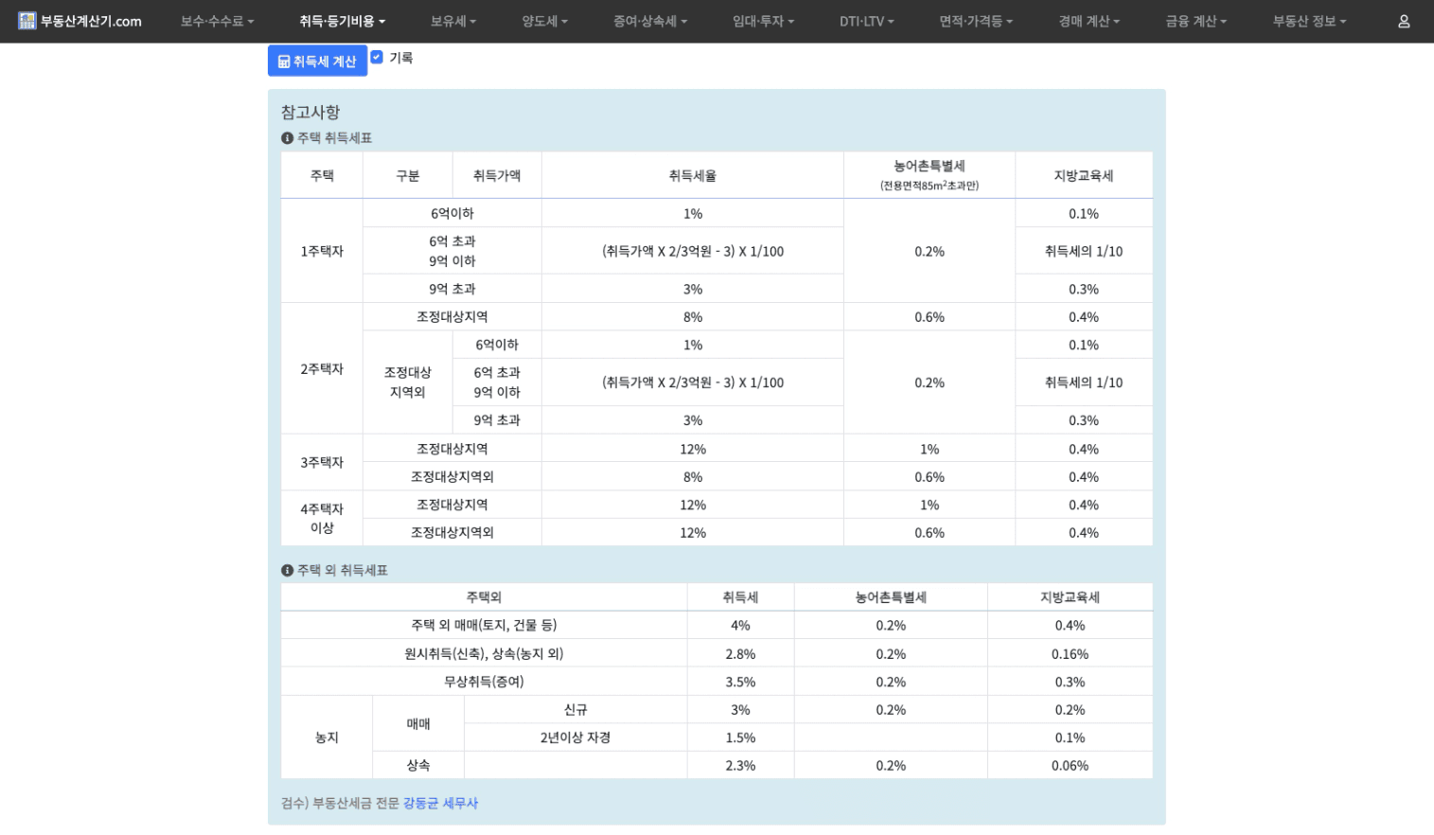Open the 양도세 menu

click(544, 21)
